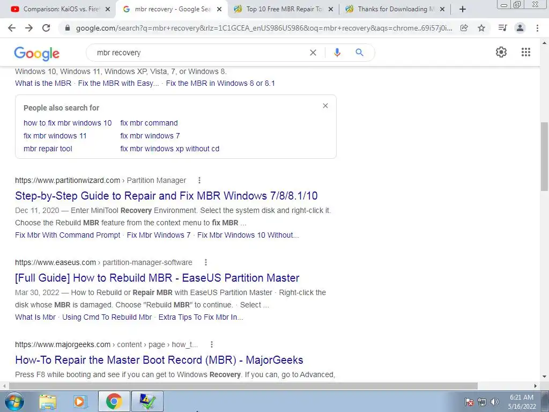The width and height of the screenshot is (549, 412).
Task: Open more options for majorgeeks result
Action: coord(211,345)
